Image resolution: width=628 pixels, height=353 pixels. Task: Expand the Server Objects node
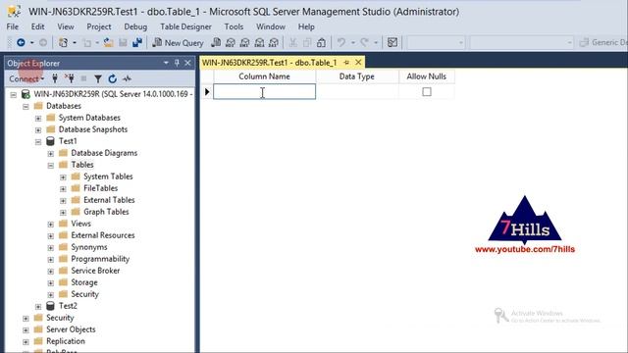pyautogui.click(x=26, y=330)
